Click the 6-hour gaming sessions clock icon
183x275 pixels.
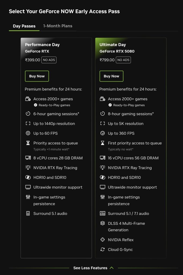coord(28,114)
